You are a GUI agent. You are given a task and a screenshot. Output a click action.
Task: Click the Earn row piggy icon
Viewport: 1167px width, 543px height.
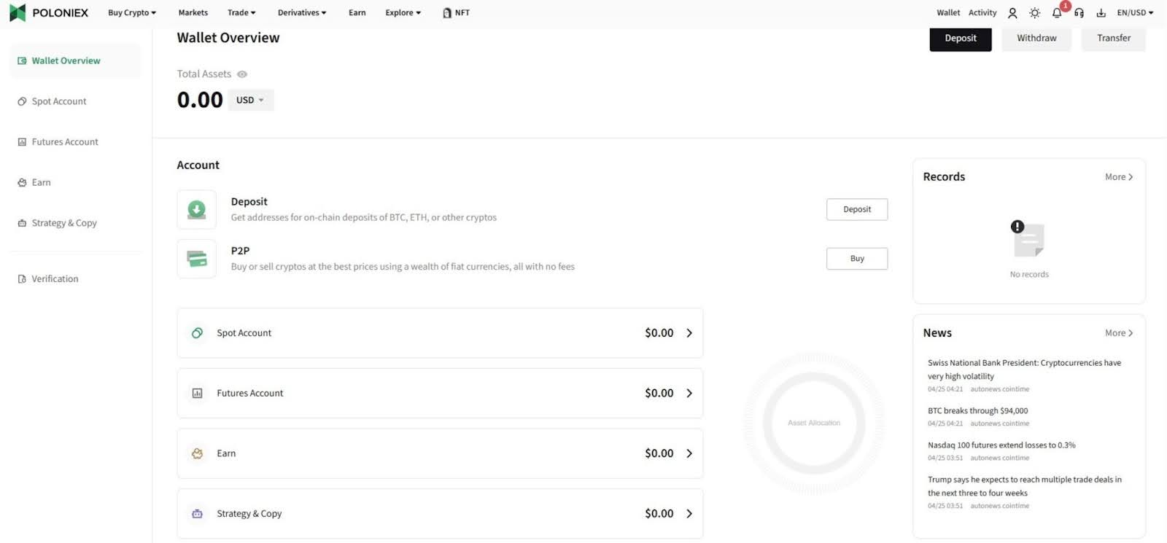tap(197, 453)
